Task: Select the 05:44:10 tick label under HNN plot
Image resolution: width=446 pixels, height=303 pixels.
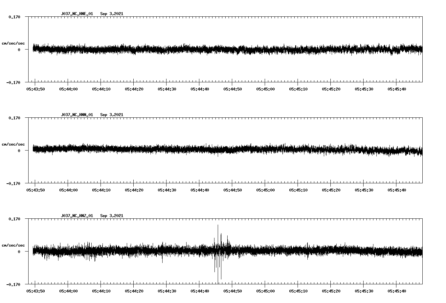Action: [101, 190]
